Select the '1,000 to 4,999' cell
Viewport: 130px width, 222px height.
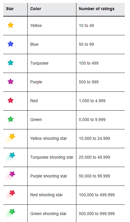coord(92,101)
